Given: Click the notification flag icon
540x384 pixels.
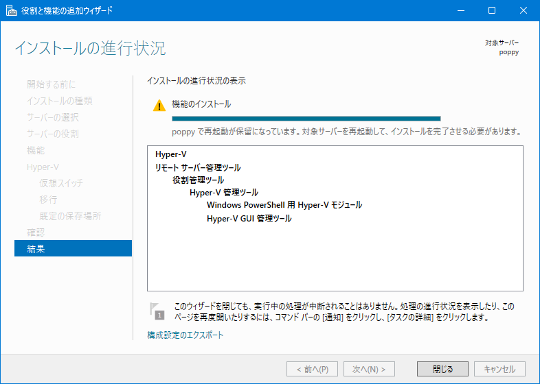Looking at the screenshot, I should [x=157, y=311].
